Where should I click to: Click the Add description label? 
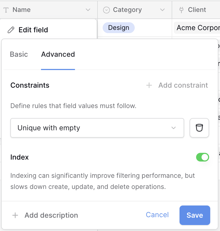pos(51,216)
